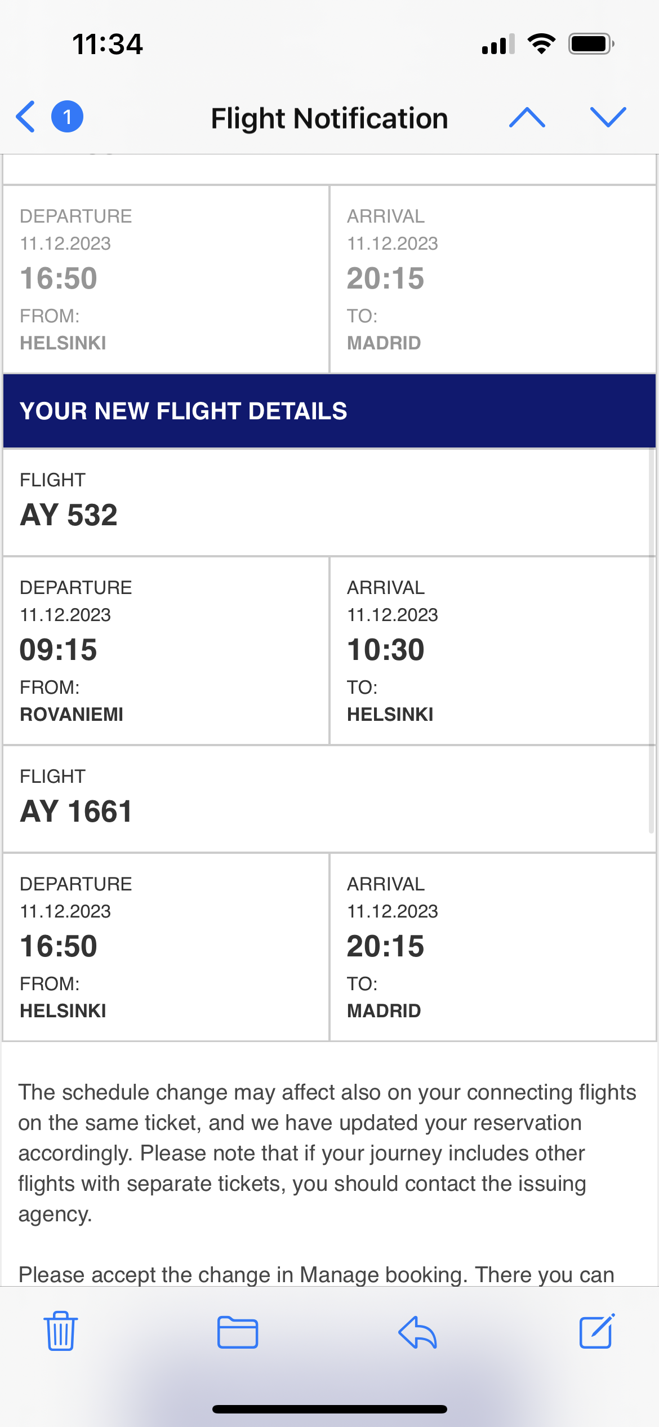
Task: Tap flight number AY 1661
Action: 76,812
